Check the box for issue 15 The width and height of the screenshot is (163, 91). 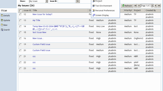click(20, 32)
